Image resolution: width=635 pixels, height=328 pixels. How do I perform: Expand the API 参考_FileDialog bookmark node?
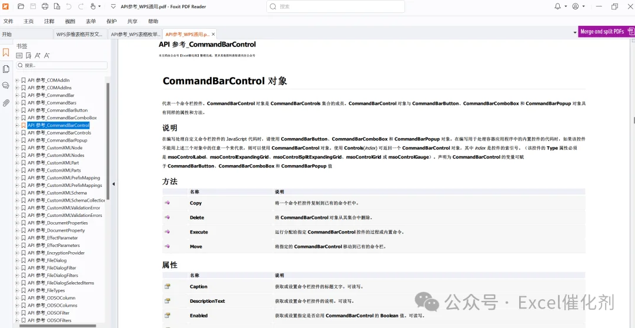[x=17, y=260]
